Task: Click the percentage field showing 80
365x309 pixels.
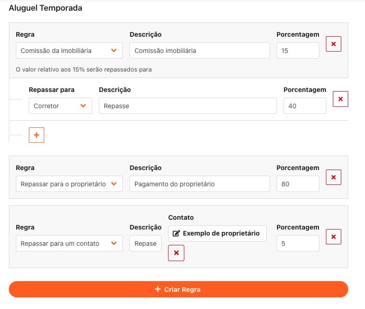Action: click(x=297, y=184)
